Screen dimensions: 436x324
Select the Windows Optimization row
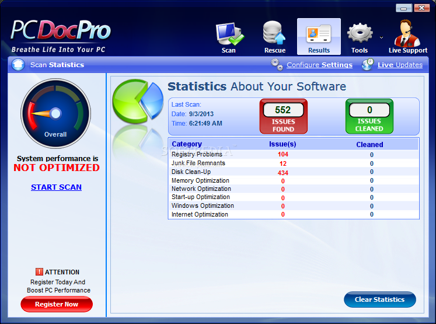[x=294, y=206]
